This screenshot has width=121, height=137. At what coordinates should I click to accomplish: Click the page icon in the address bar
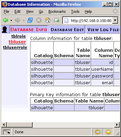[66, 21]
